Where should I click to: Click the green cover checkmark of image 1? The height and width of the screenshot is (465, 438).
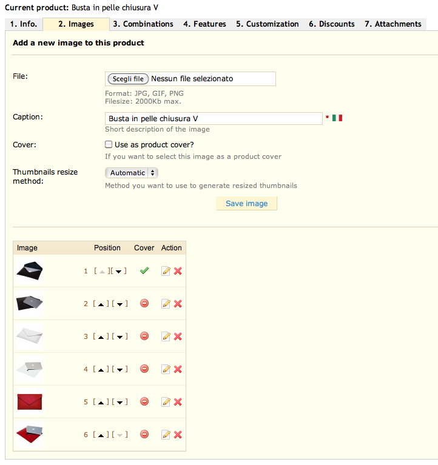point(144,270)
